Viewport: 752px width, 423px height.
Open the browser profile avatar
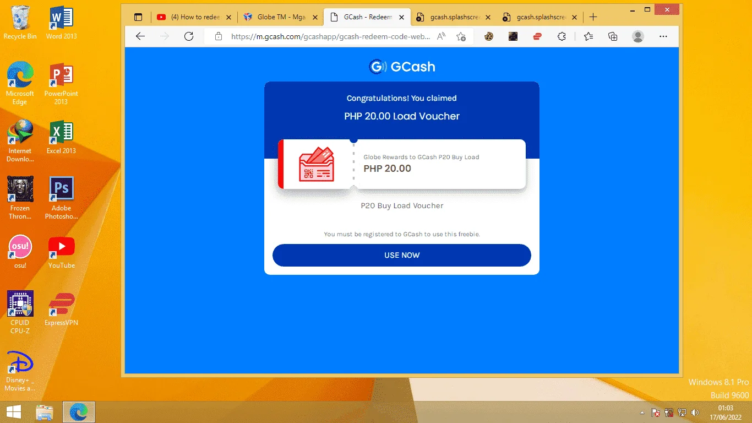tap(638, 36)
